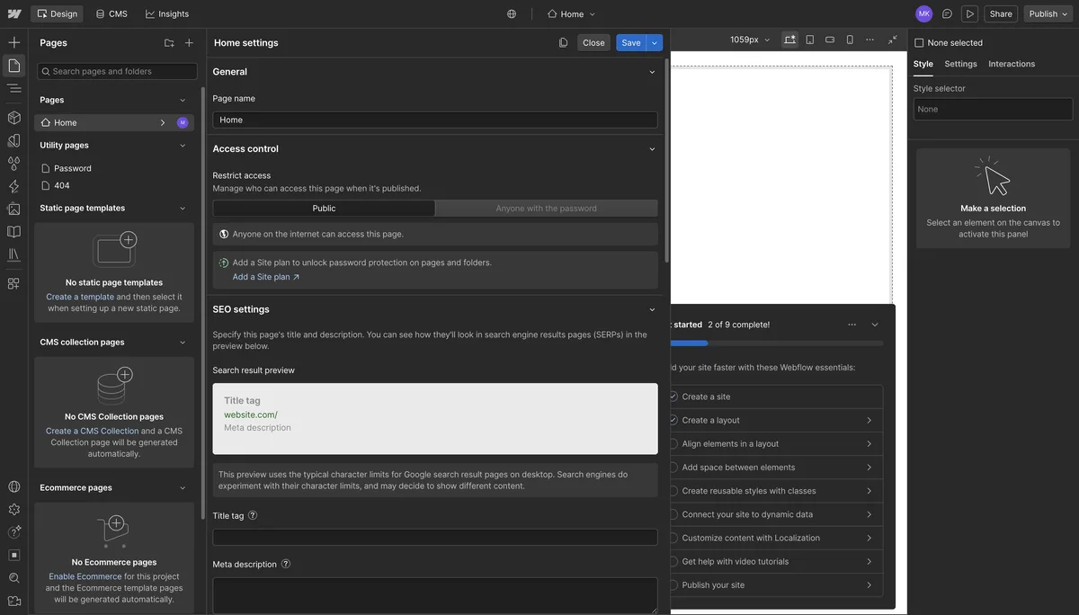Open the AI help question mark icon
This screenshot has width=1079, height=615.
click(13, 532)
